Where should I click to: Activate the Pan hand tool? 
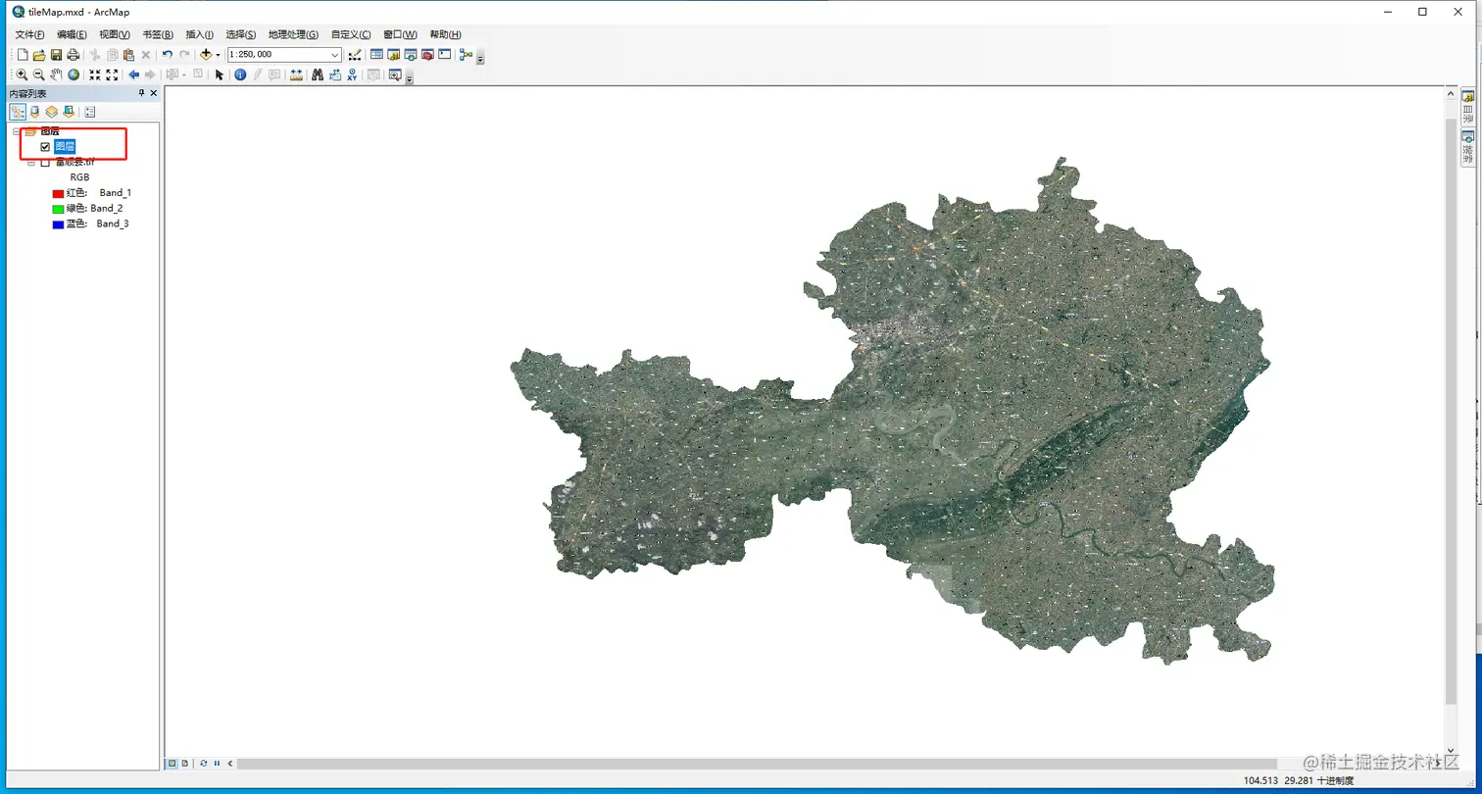click(x=56, y=74)
